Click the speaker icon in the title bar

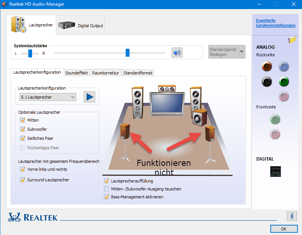click(4, 4)
